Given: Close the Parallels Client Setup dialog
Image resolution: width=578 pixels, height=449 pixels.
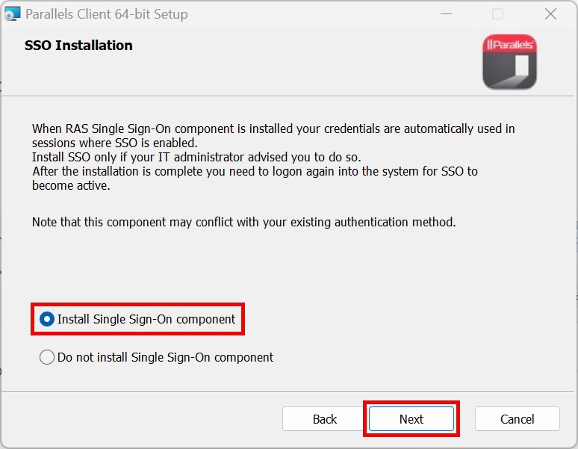Looking at the screenshot, I should click(550, 14).
